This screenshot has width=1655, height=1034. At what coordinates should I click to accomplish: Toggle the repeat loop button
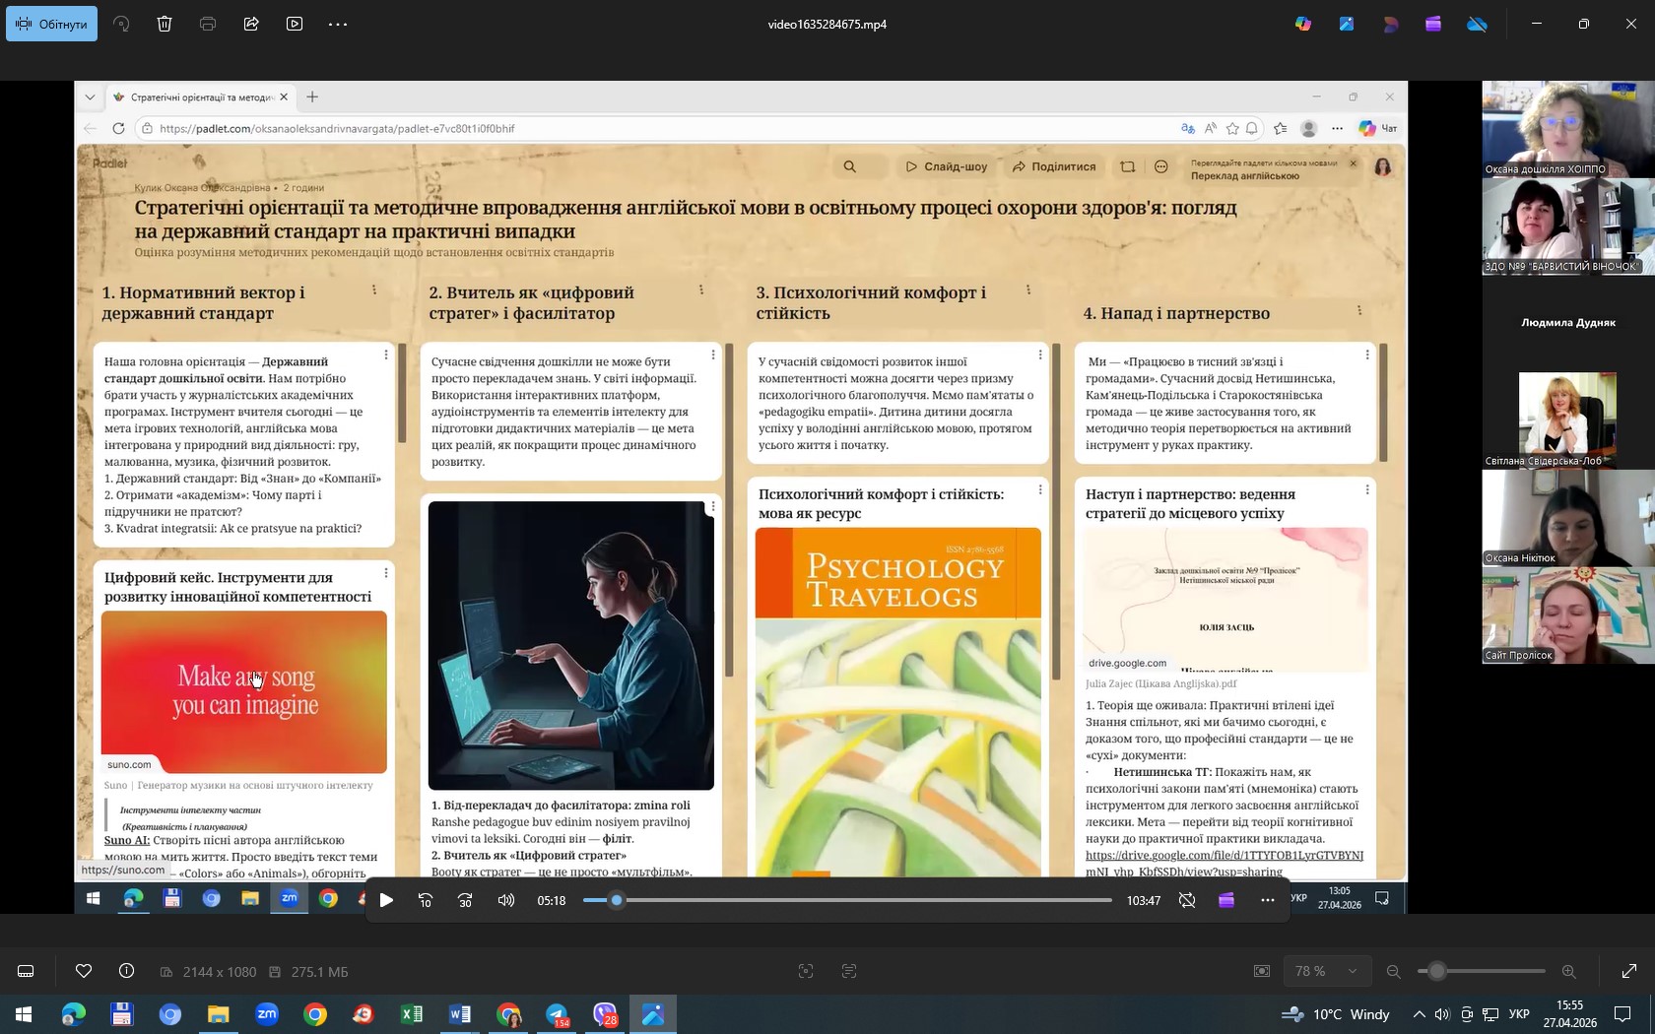click(1187, 900)
